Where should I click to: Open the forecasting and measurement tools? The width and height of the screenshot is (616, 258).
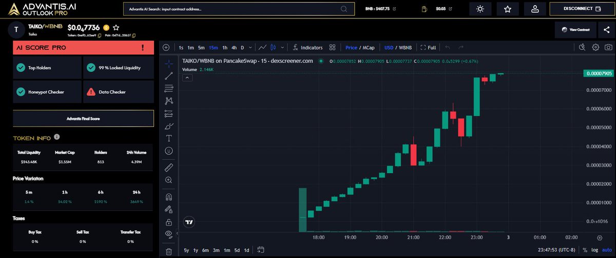click(169, 114)
